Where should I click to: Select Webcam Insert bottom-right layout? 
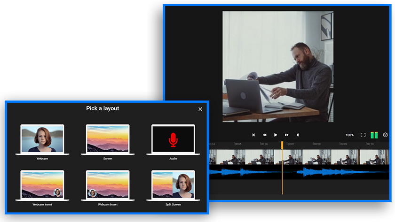pyautogui.click(x=42, y=188)
